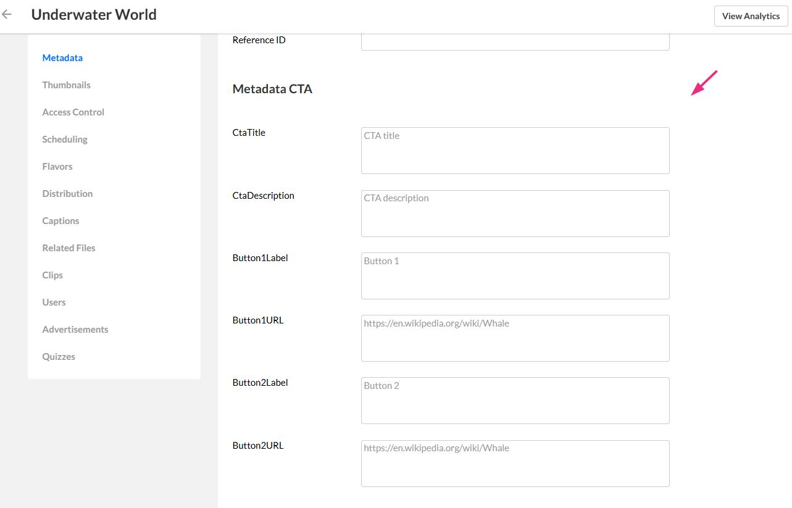
Task: Open the Clips section
Action: click(52, 275)
